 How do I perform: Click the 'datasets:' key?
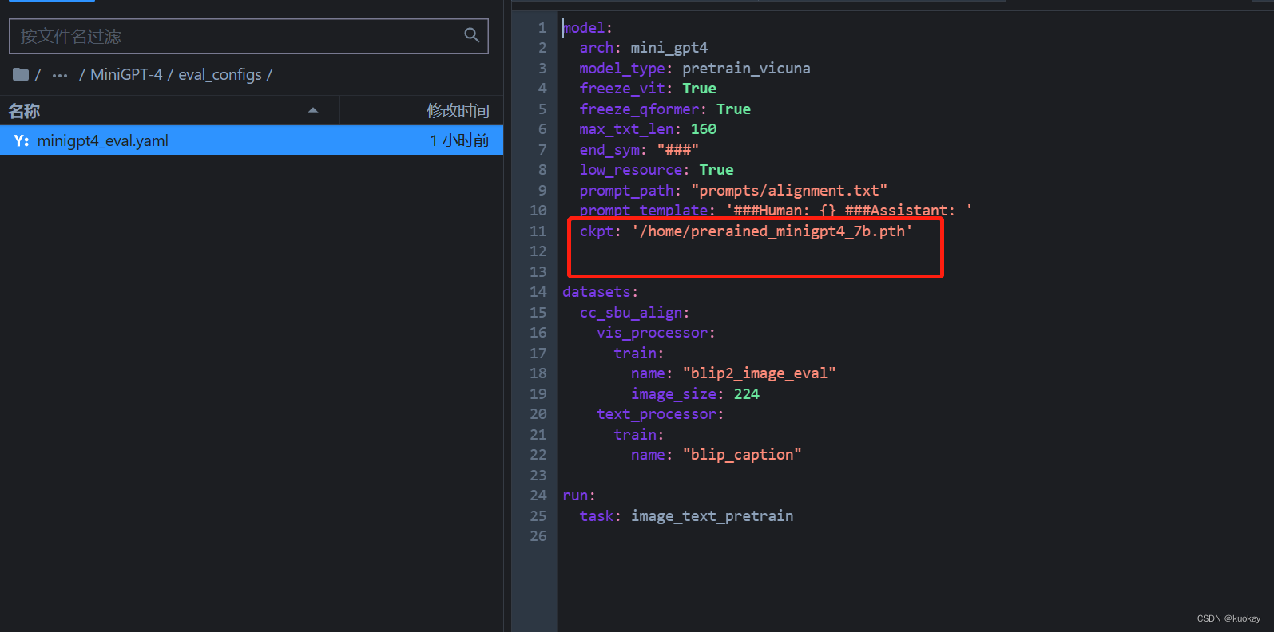(x=600, y=292)
